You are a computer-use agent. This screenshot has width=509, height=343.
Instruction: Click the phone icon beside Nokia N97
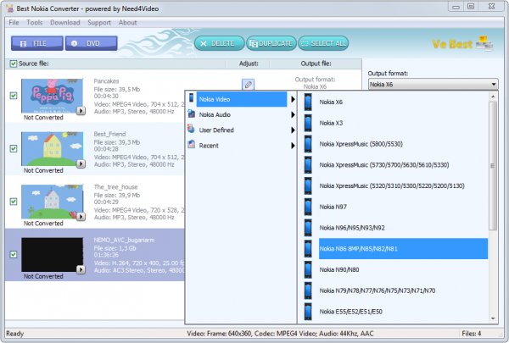[x=308, y=207]
